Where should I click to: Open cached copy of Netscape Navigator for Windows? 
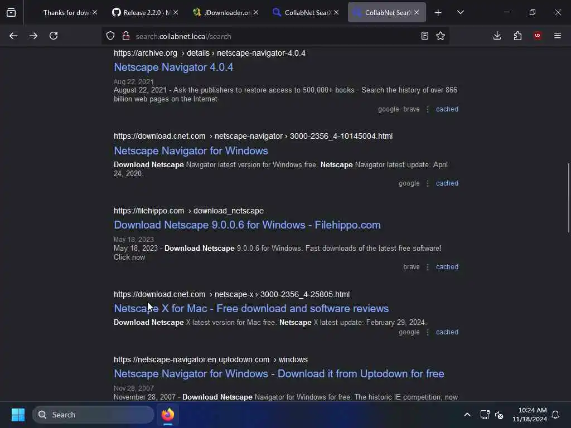447,183
